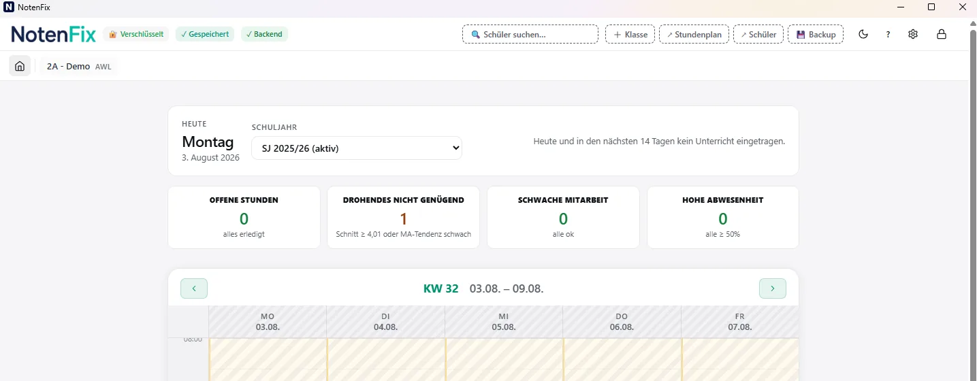Select the FR 07.08. day header
The image size is (977, 381).
pyautogui.click(x=740, y=322)
